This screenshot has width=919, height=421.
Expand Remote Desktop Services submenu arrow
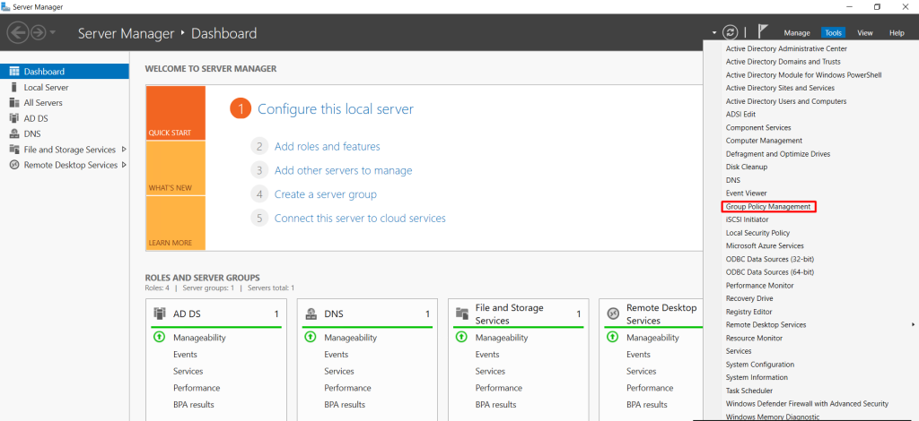914,324
